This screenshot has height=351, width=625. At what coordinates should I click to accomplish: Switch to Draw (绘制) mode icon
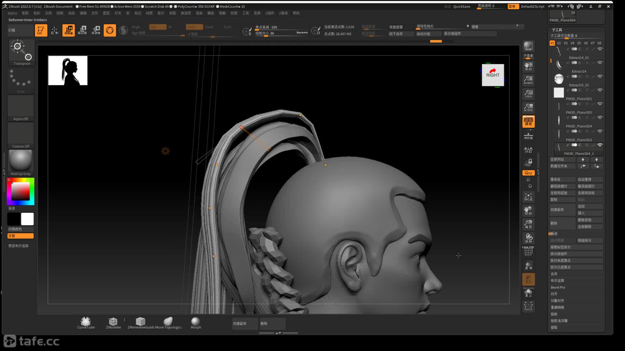[54, 30]
